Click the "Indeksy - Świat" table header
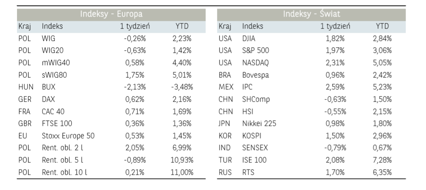The width and height of the screenshot is (426, 190). point(311,14)
